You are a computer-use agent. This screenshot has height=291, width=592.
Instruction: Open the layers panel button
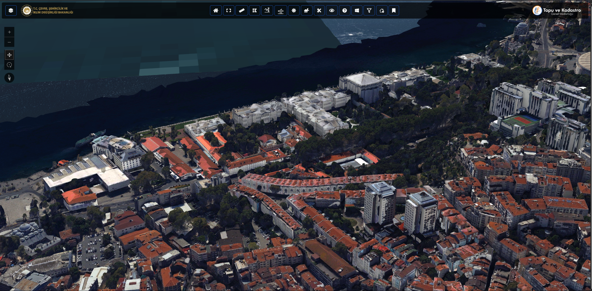[11, 11]
